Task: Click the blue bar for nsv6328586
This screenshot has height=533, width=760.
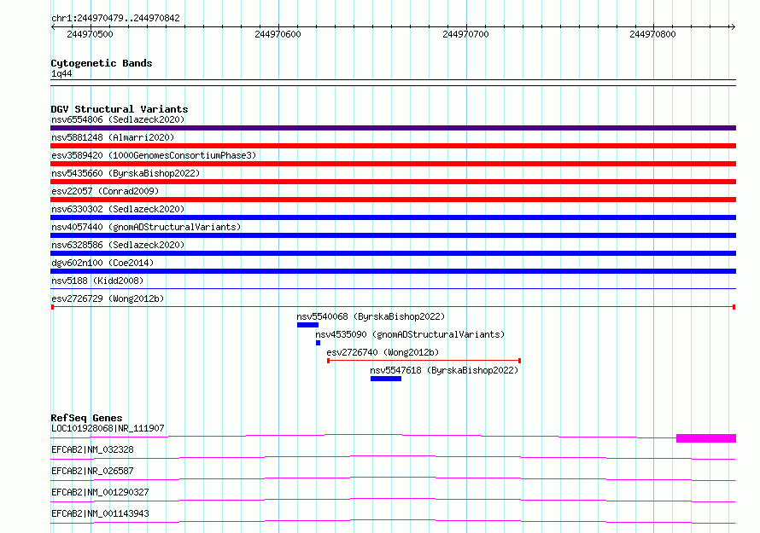Action: click(393, 253)
